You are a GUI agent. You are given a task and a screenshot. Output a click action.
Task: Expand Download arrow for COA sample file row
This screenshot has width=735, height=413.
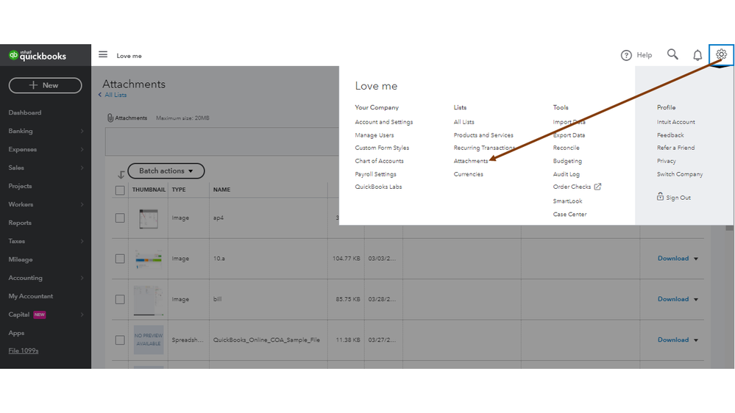696,340
